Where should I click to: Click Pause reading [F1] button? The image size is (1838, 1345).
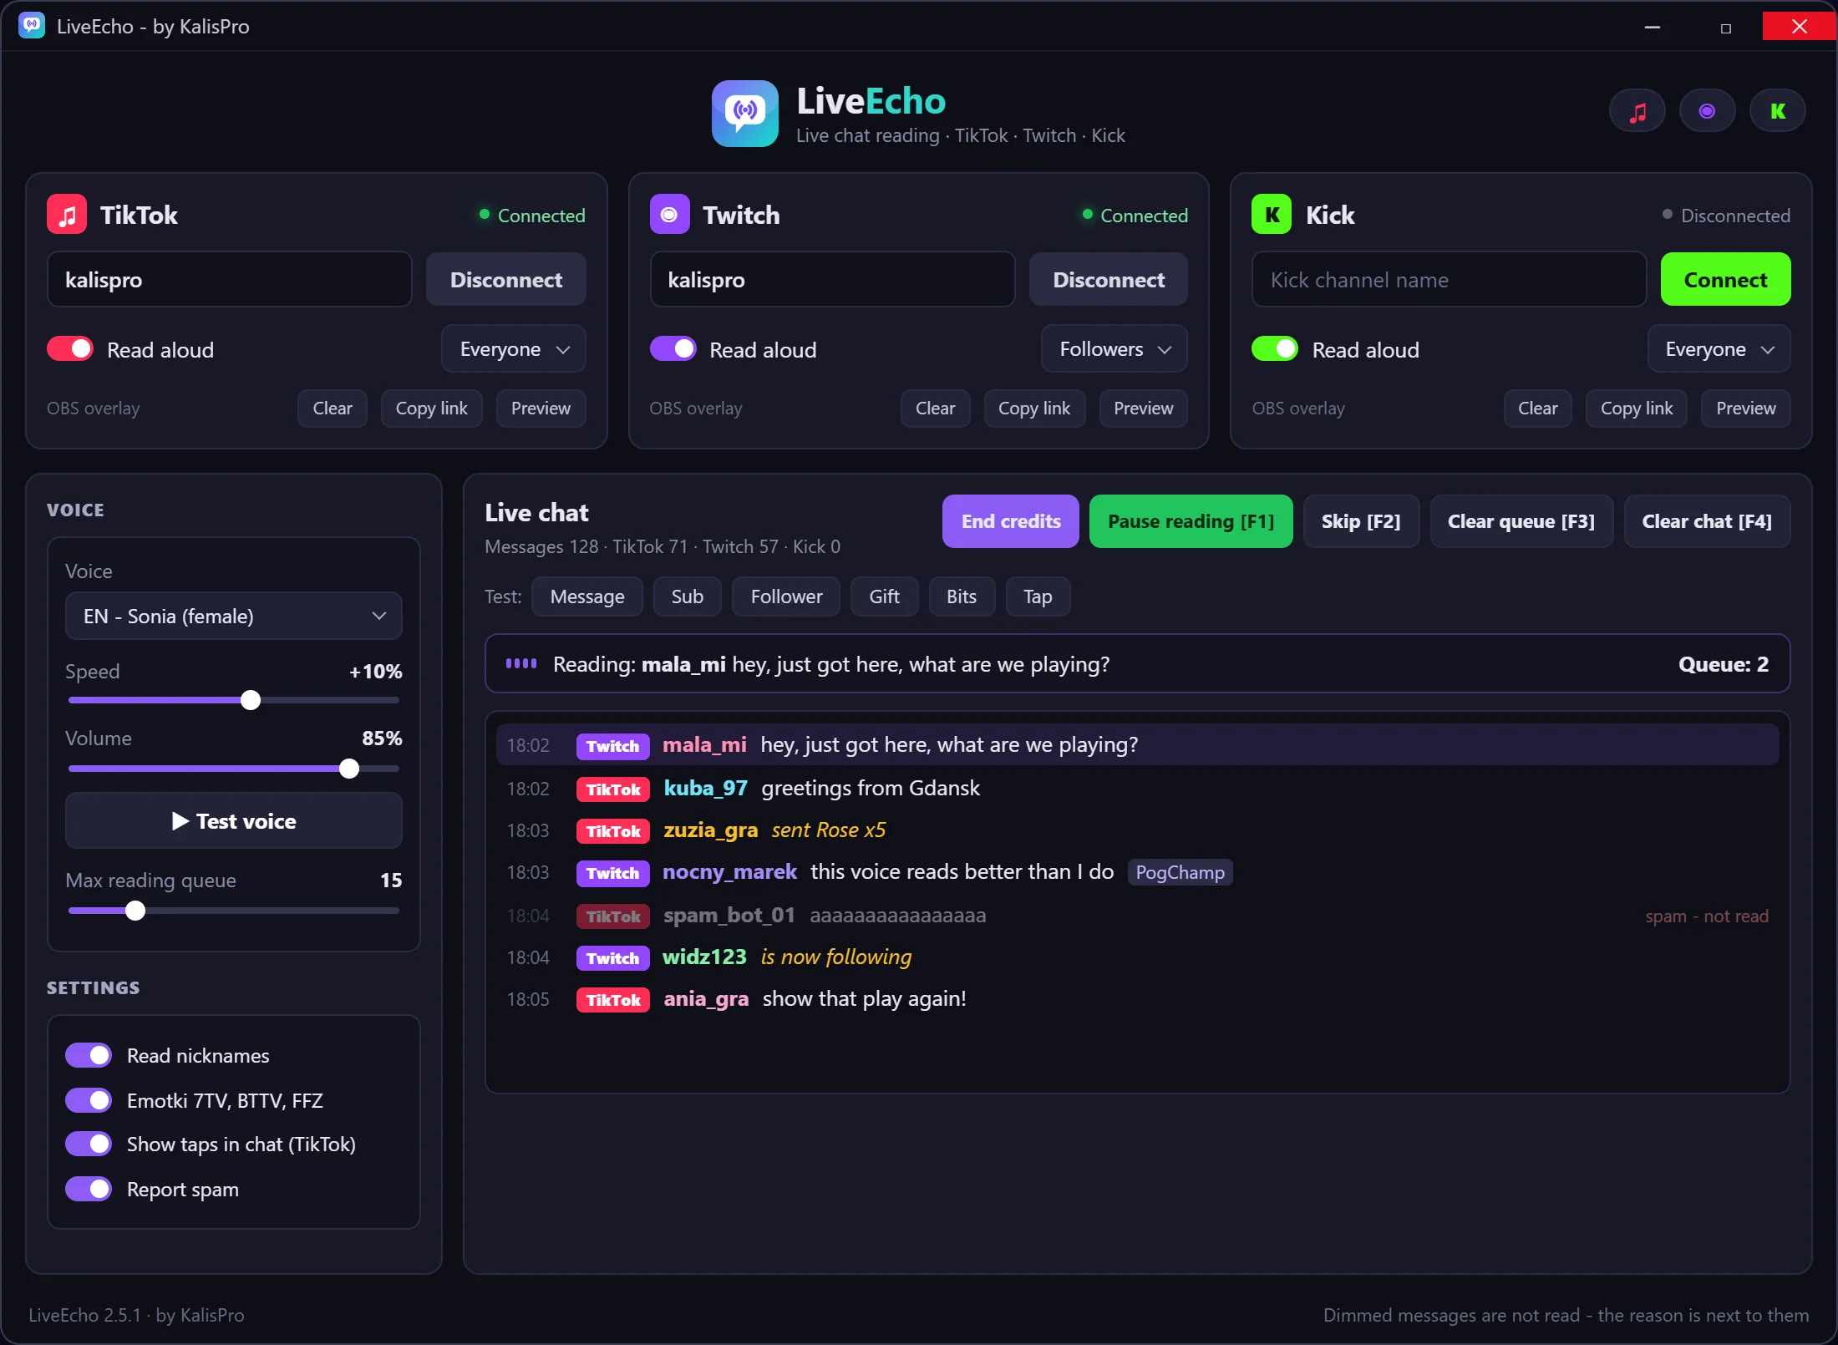(x=1191, y=521)
